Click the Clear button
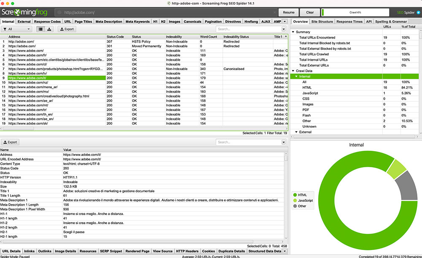Viewport: 422px width, 258px height. [310, 12]
